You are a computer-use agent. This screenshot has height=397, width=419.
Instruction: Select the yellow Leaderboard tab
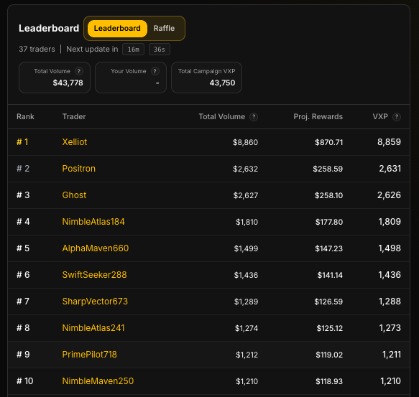click(x=117, y=29)
